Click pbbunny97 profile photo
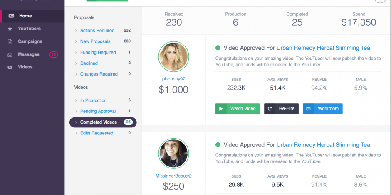 click(x=173, y=57)
